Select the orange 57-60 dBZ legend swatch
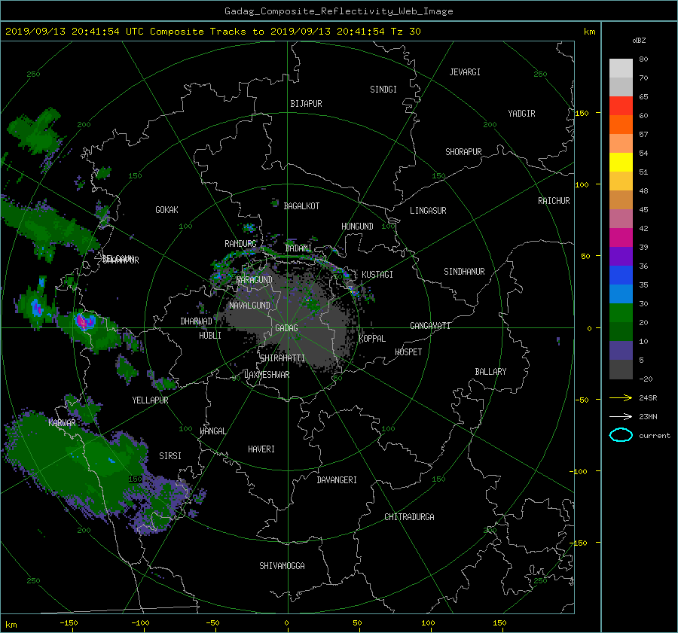The height and width of the screenshot is (633, 678). click(621, 124)
